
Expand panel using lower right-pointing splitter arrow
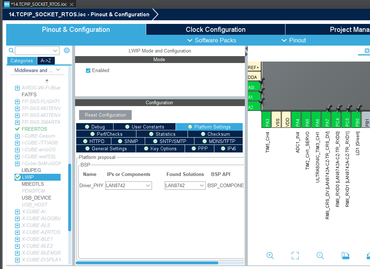pyautogui.click(x=246, y=54)
